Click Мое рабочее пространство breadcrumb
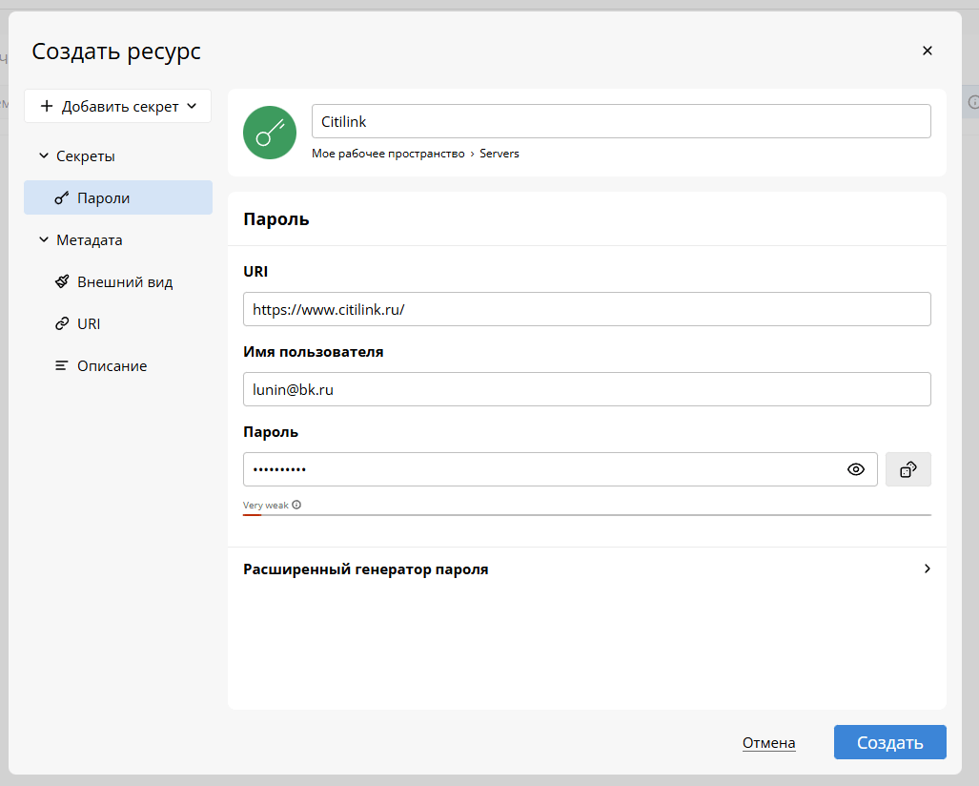979x786 pixels. coord(388,154)
